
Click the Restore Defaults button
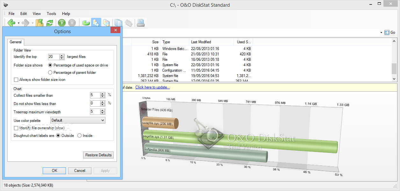coord(98,155)
